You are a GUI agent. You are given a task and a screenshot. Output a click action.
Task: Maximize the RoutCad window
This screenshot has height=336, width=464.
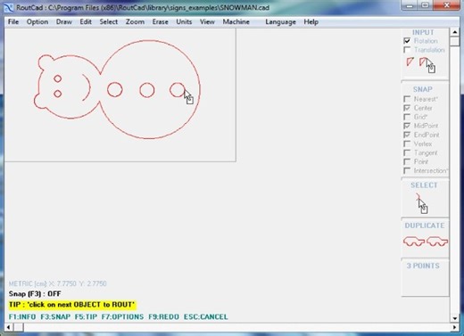pos(425,5)
